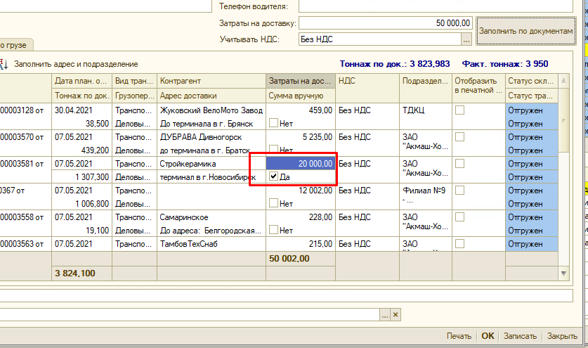Check print-form checkbox in ТамбовТехСнаб row
The height and width of the screenshot is (348, 588).
coord(459,244)
